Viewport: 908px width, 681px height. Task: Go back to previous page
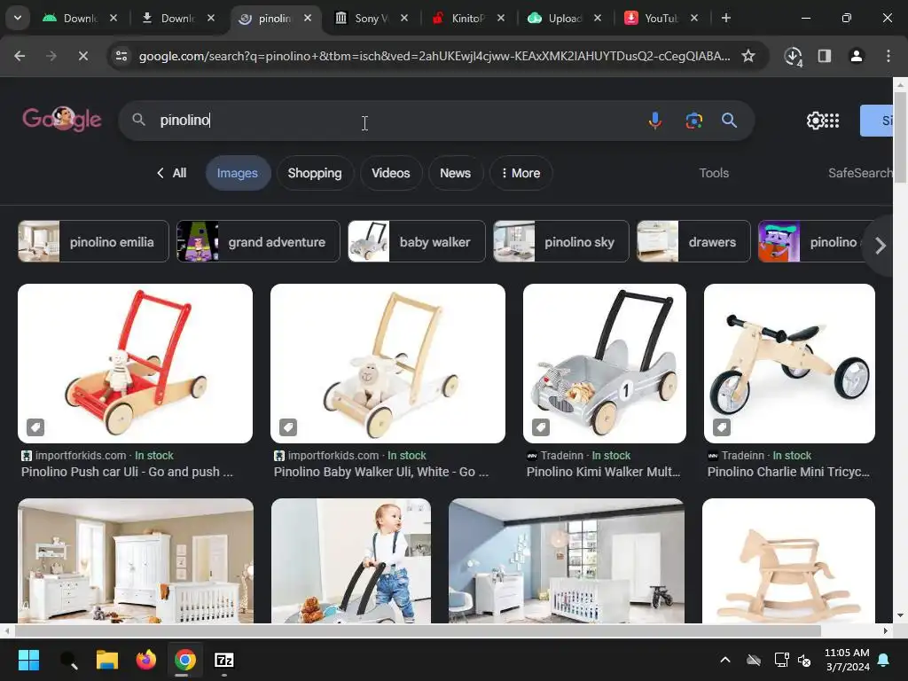click(20, 56)
